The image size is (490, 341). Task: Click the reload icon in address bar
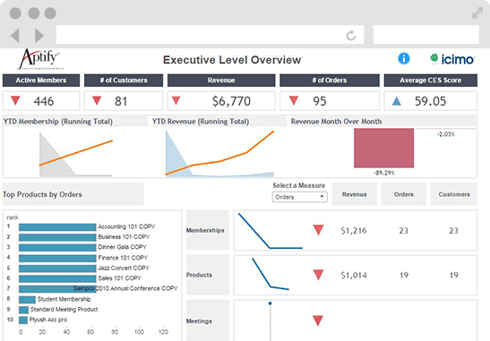[351, 36]
